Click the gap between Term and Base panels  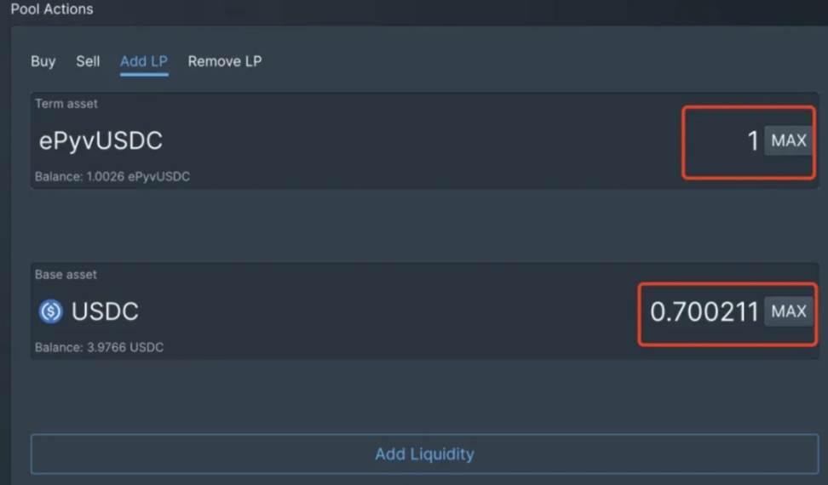(424, 225)
